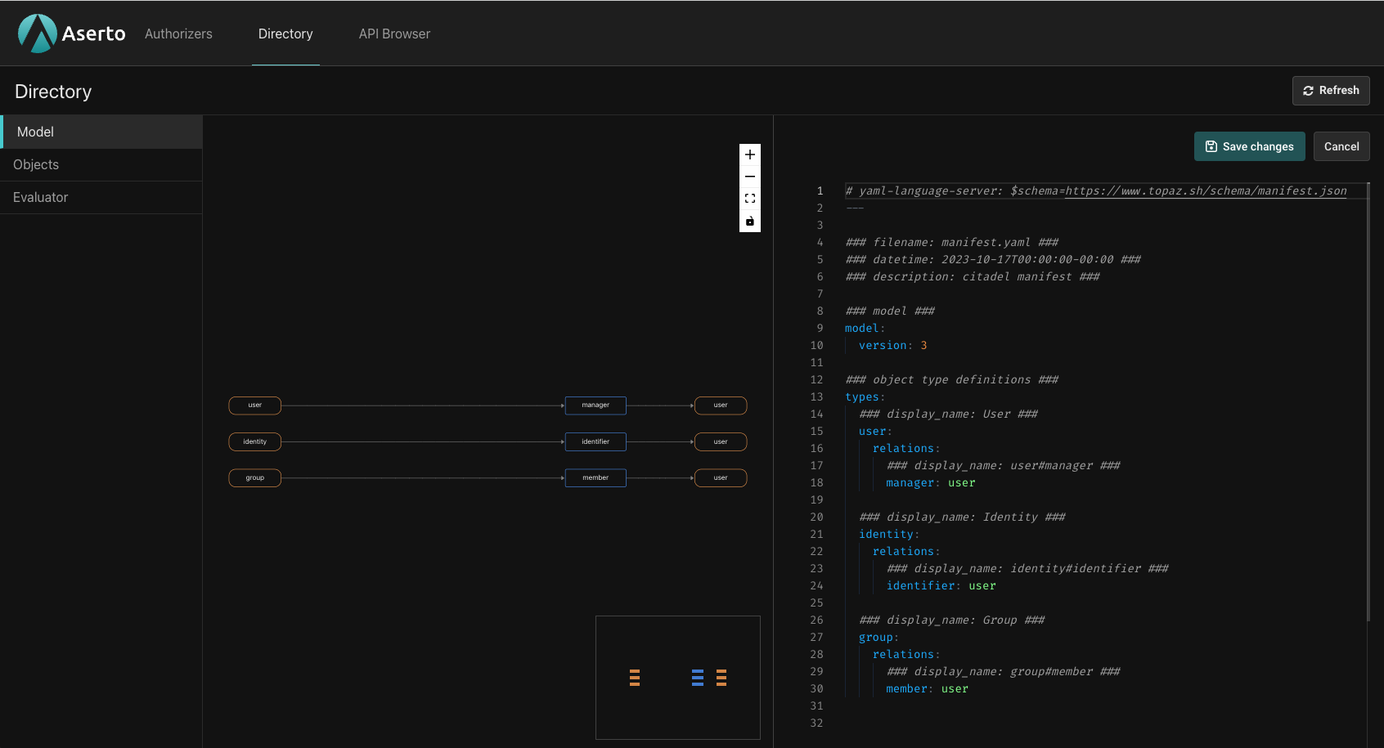Fit the graph to view
1384x748 pixels.
tap(749, 199)
